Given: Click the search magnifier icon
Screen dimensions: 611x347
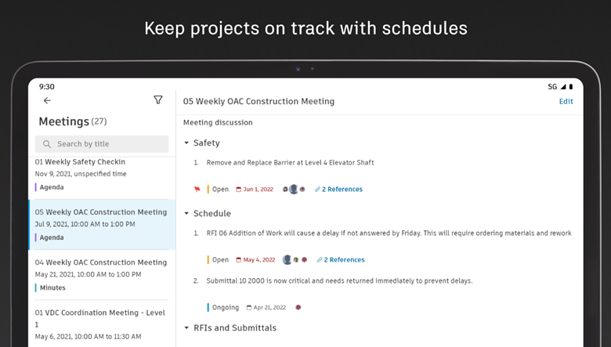Looking at the screenshot, I should point(47,144).
